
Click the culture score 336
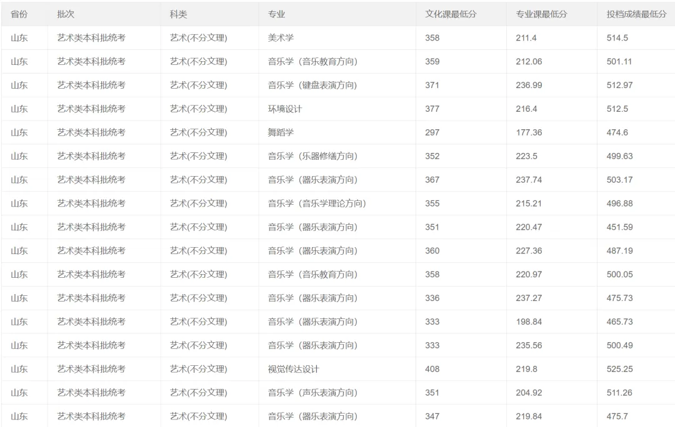432,298
